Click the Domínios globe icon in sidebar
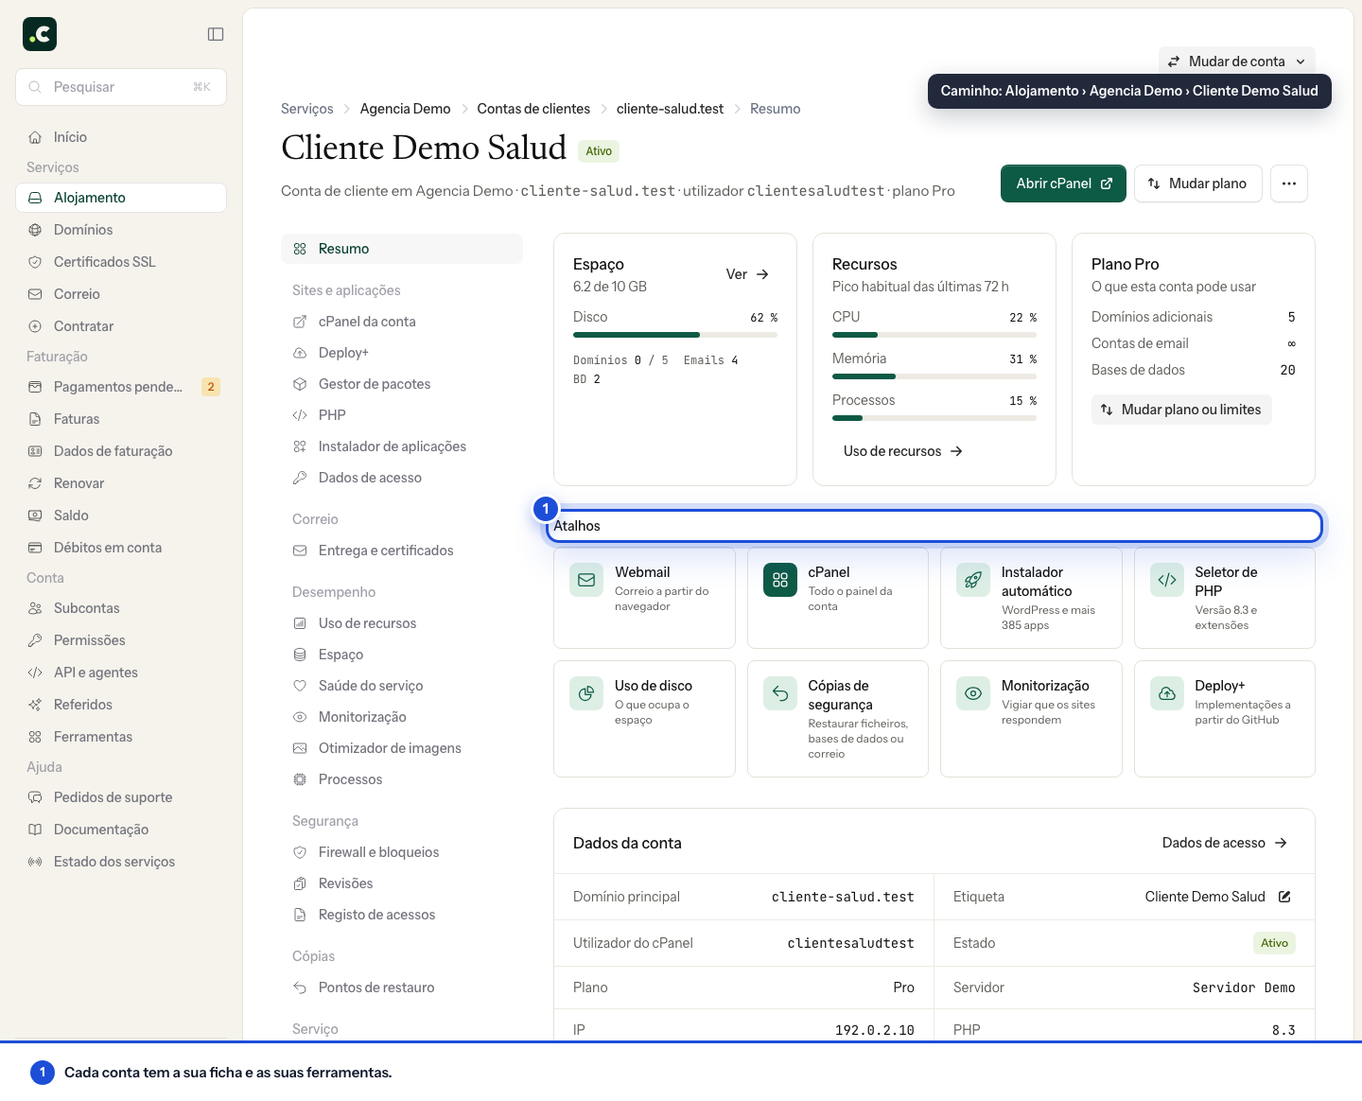The width and height of the screenshot is (1362, 1101). [x=35, y=230]
